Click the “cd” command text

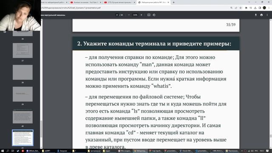[x=131, y=133]
